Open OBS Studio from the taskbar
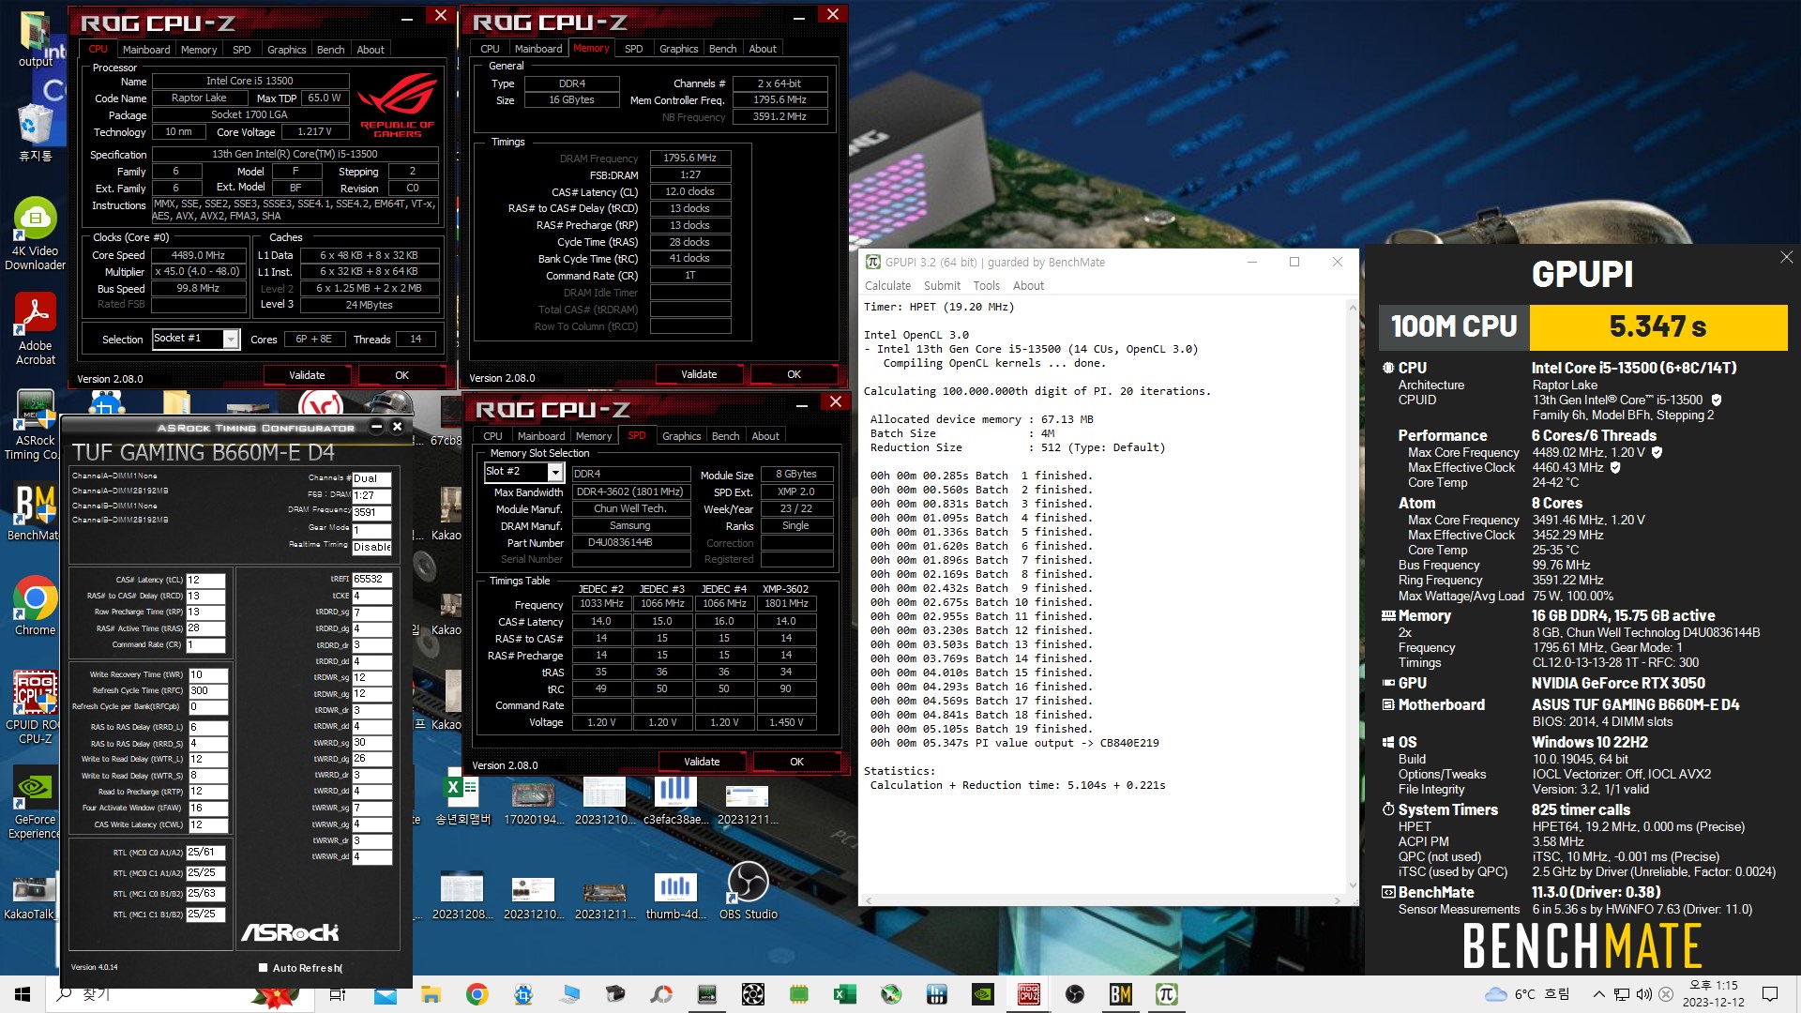This screenshot has height=1013, width=1801. click(1074, 994)
